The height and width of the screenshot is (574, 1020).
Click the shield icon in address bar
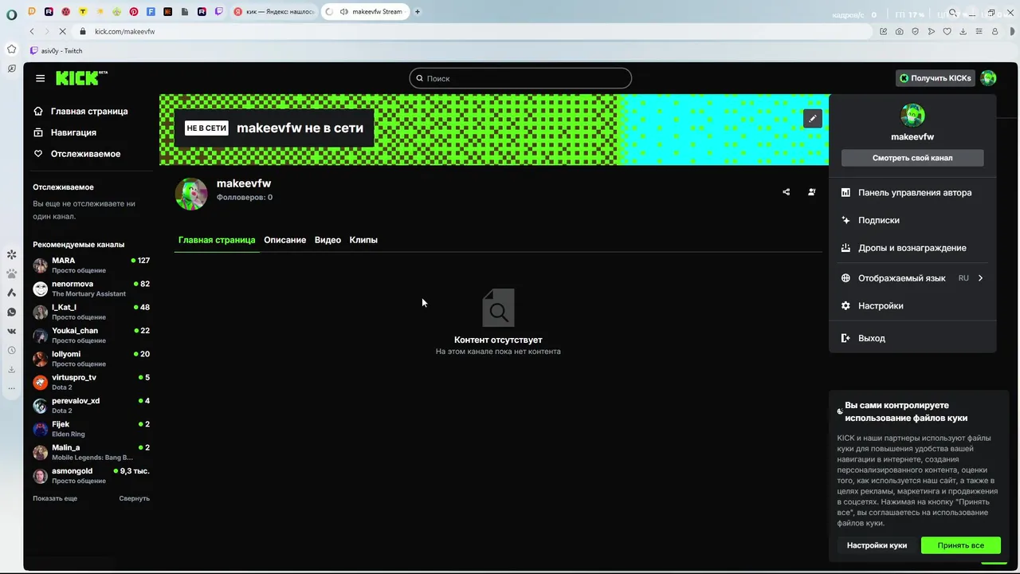916,31
